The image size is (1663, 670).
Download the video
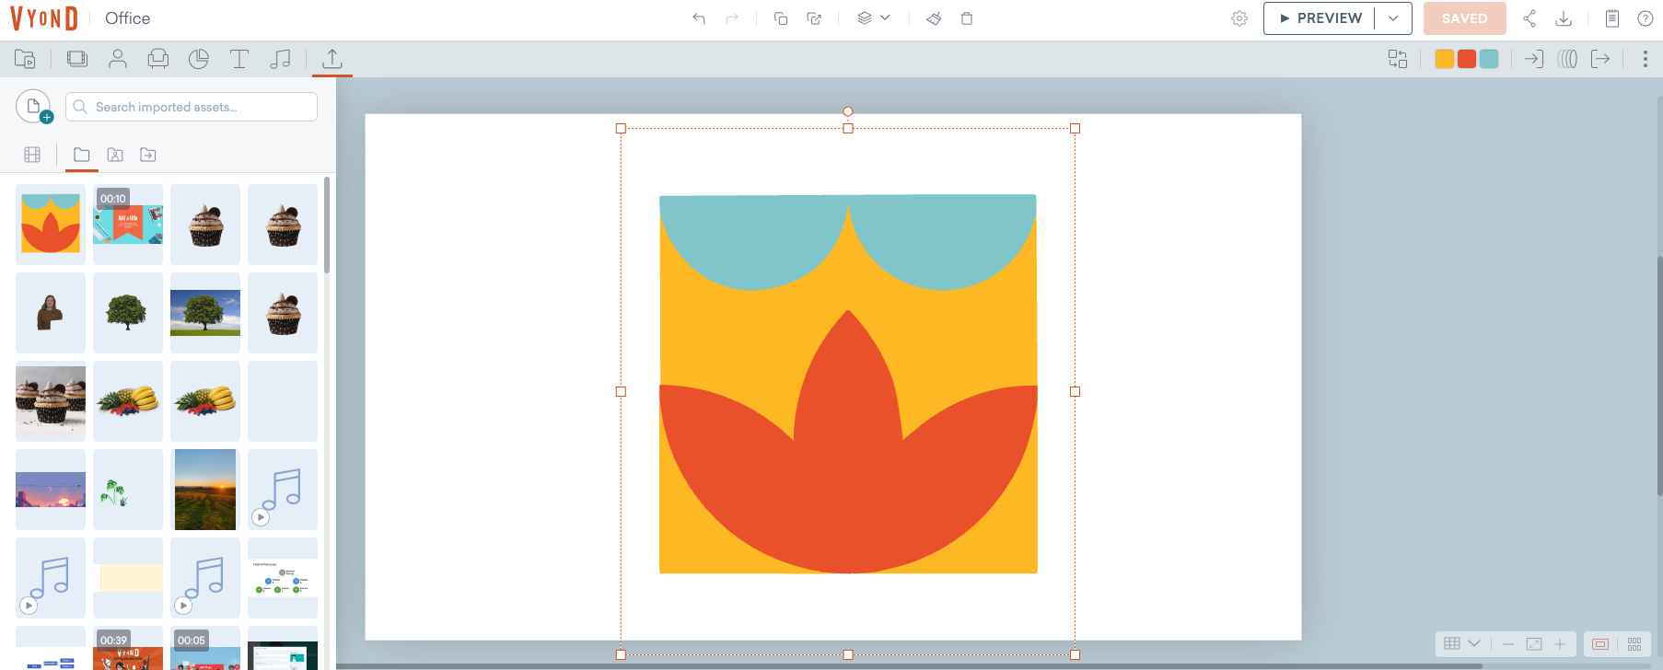(x=1564, y=18)
